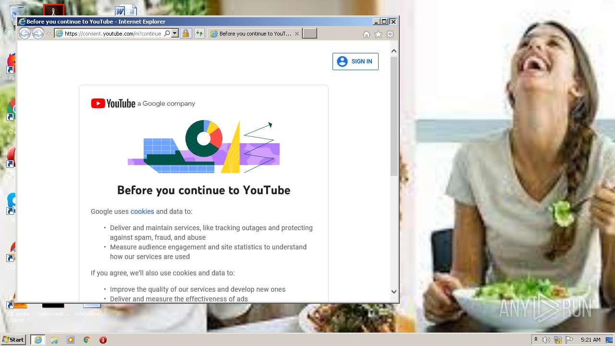The image size is (615, 346).
Task: Show hidden tray icons arrow
Action: [536, 340]
